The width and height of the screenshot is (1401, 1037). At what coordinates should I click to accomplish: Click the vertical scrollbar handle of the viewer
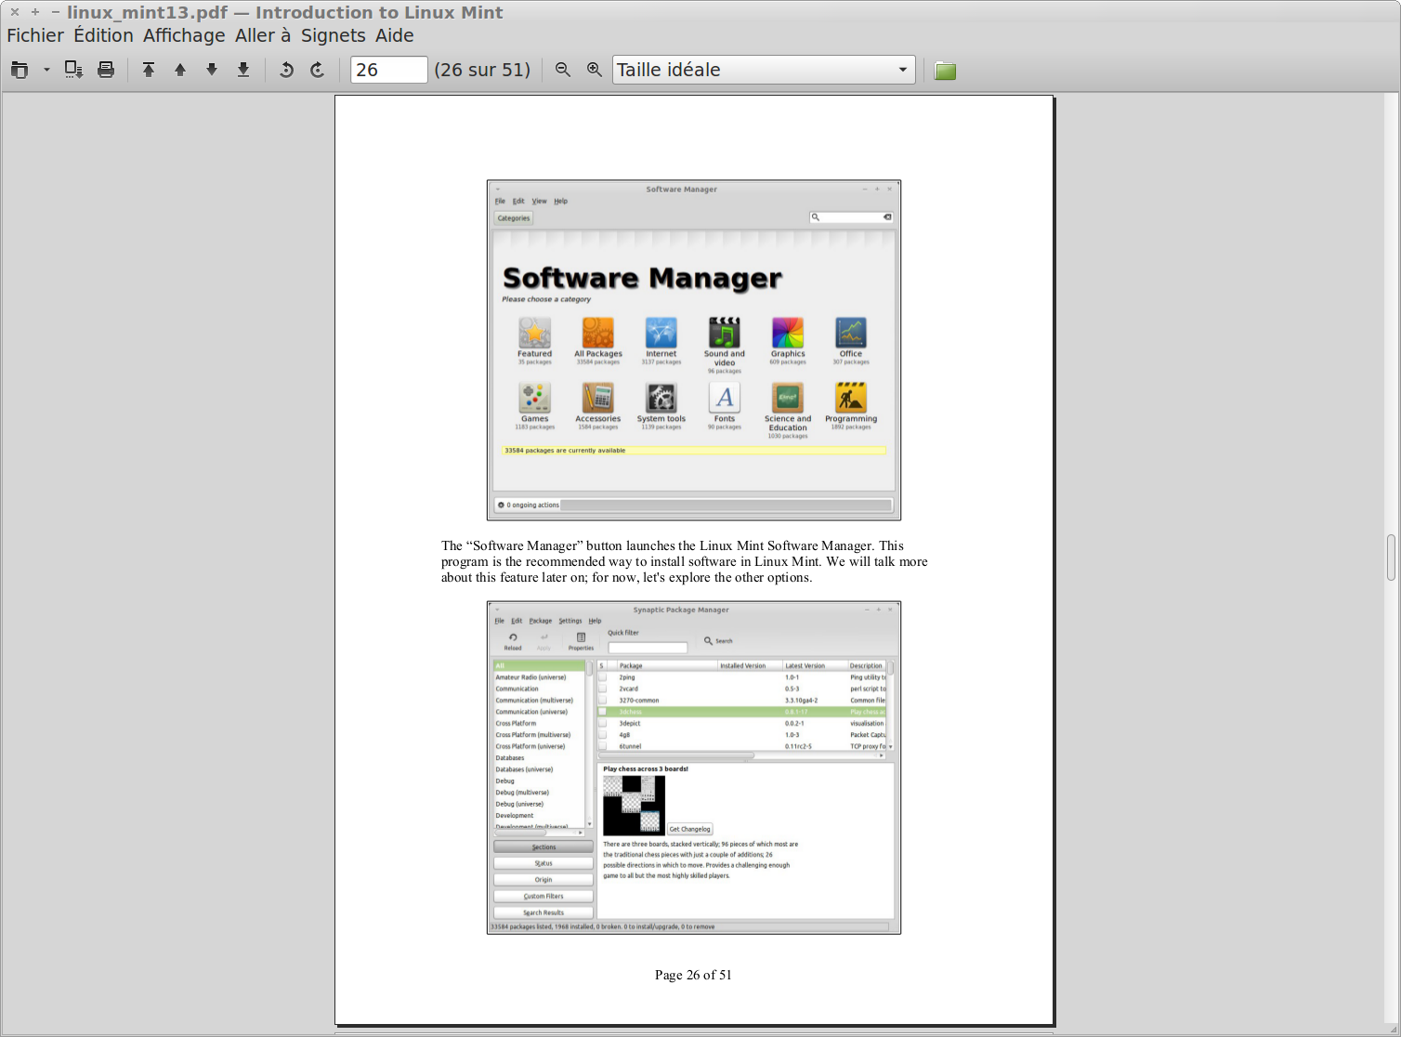1391,558
